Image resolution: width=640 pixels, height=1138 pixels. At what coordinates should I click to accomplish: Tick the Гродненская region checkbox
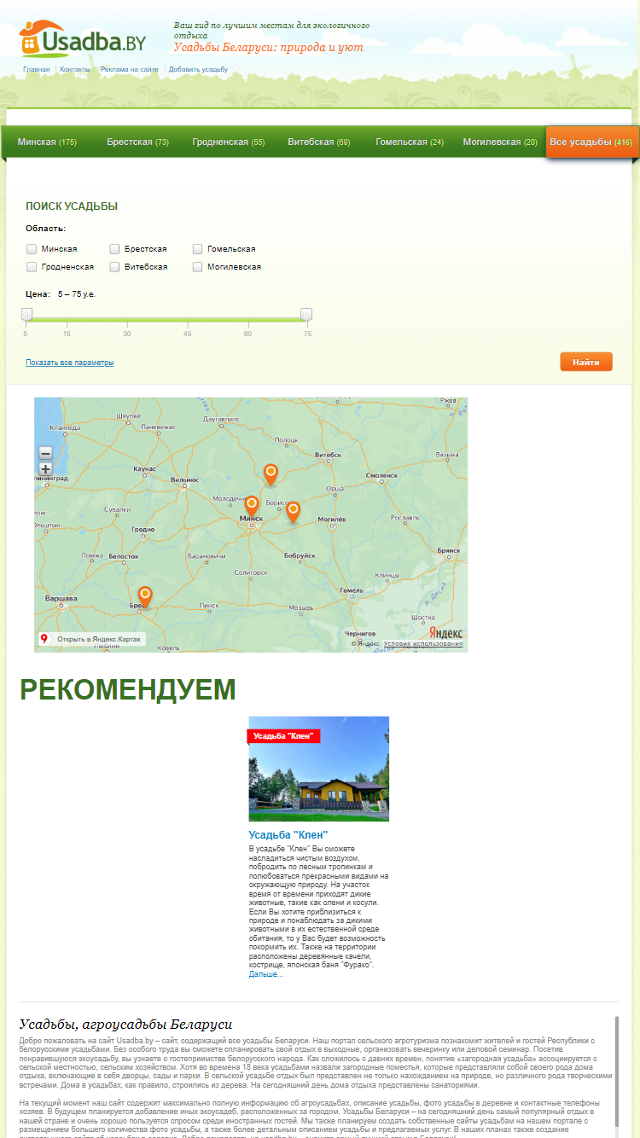click(32, 267)
